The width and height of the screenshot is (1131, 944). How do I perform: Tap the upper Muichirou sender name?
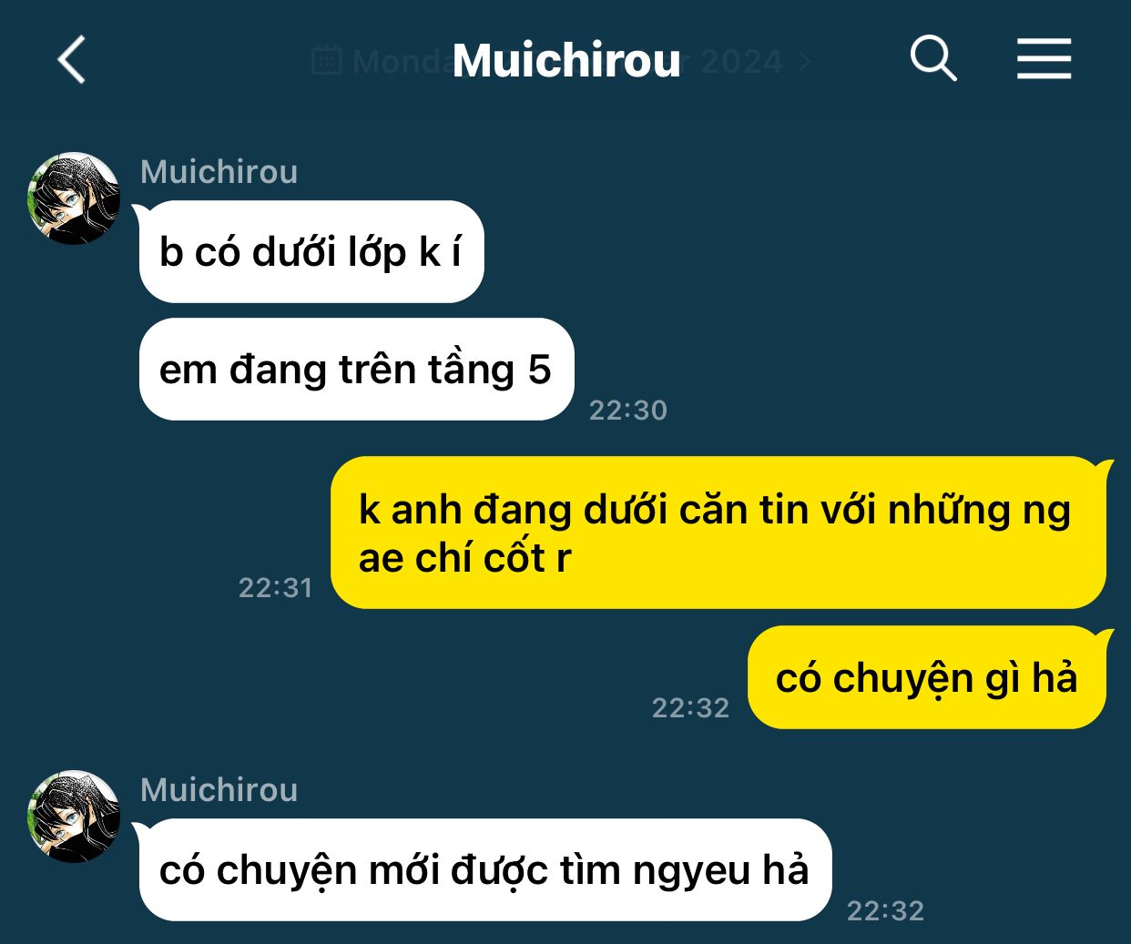tap(219, 172)
